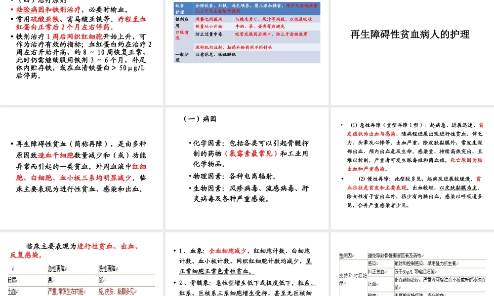Viewport: 494px width, 296px height.
Task: Click the red words 硫酸亚铁
Action: 44,19
